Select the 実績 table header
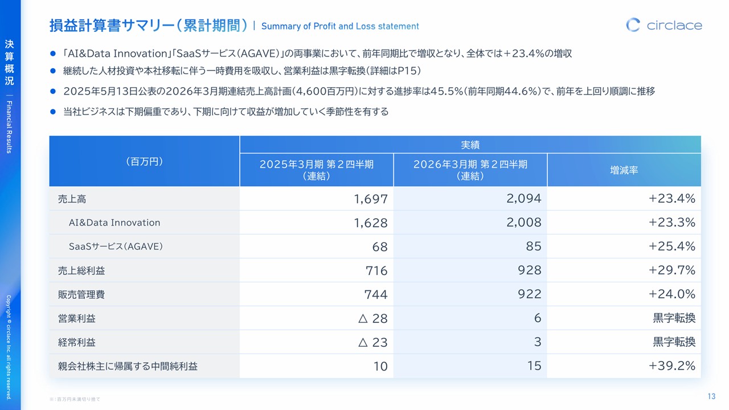The width and height of the screenshot is (729, 410). pyautogui.click(x=470, y=145)
